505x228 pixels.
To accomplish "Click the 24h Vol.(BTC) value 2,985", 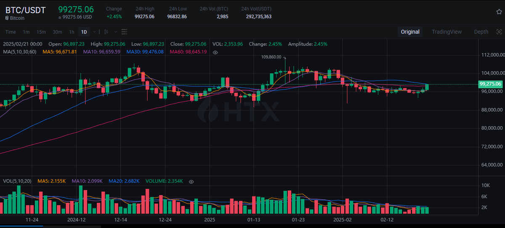I will click(x=223, y=16).
